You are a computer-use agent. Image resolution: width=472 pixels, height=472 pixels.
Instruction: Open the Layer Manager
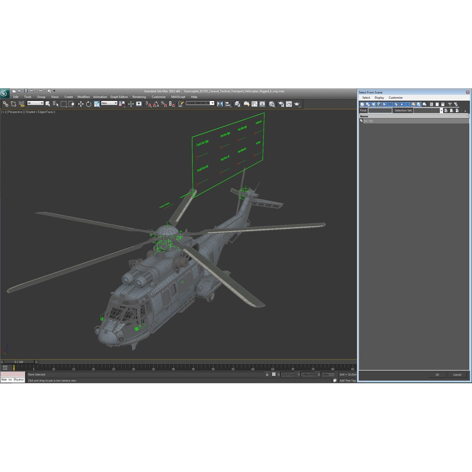pyautogui.click(x=237, y=104)
